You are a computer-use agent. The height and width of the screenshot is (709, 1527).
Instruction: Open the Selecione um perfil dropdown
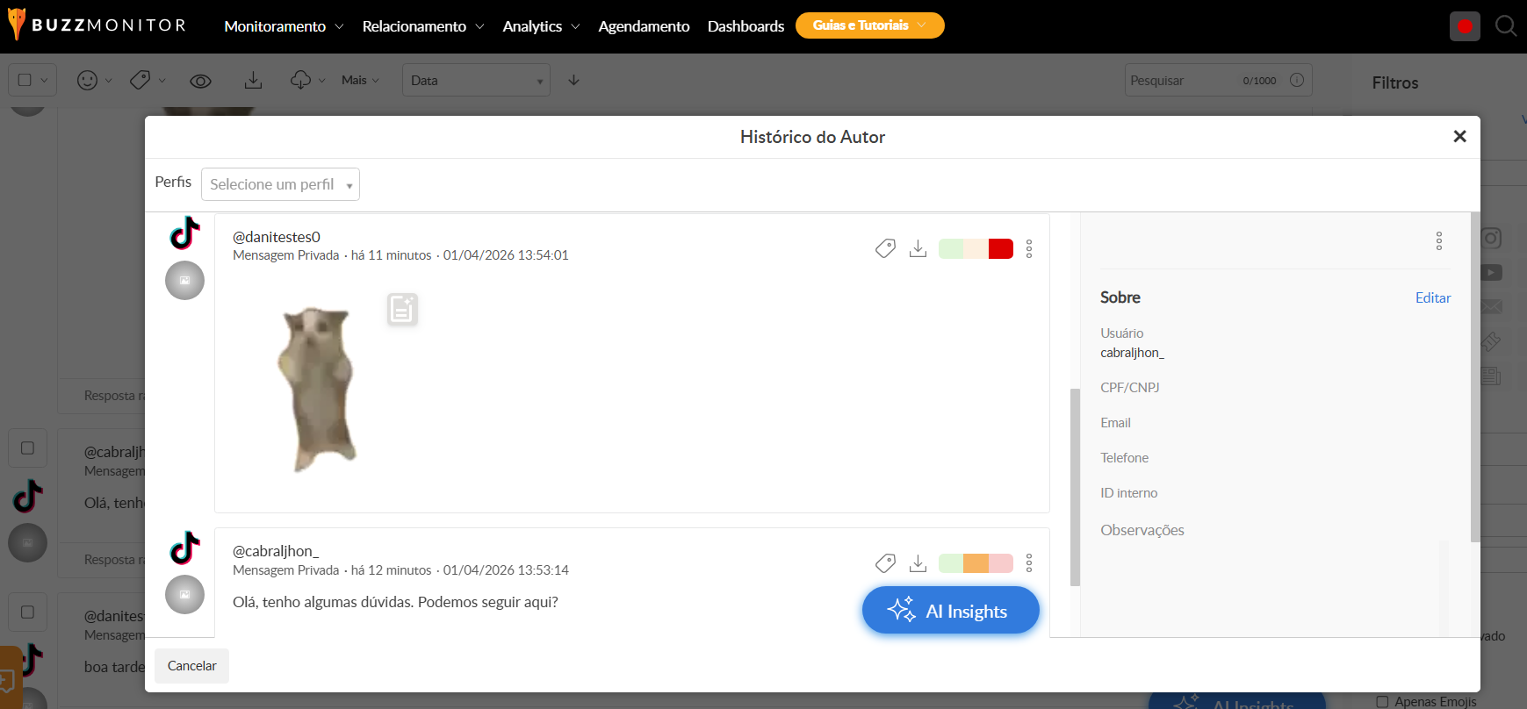pyautogui.click(x=280, y=184)
